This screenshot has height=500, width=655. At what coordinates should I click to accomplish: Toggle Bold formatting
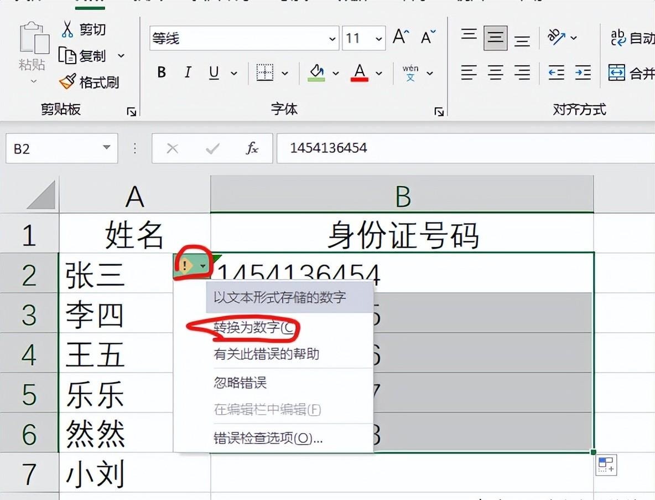[x=162, y=73]
